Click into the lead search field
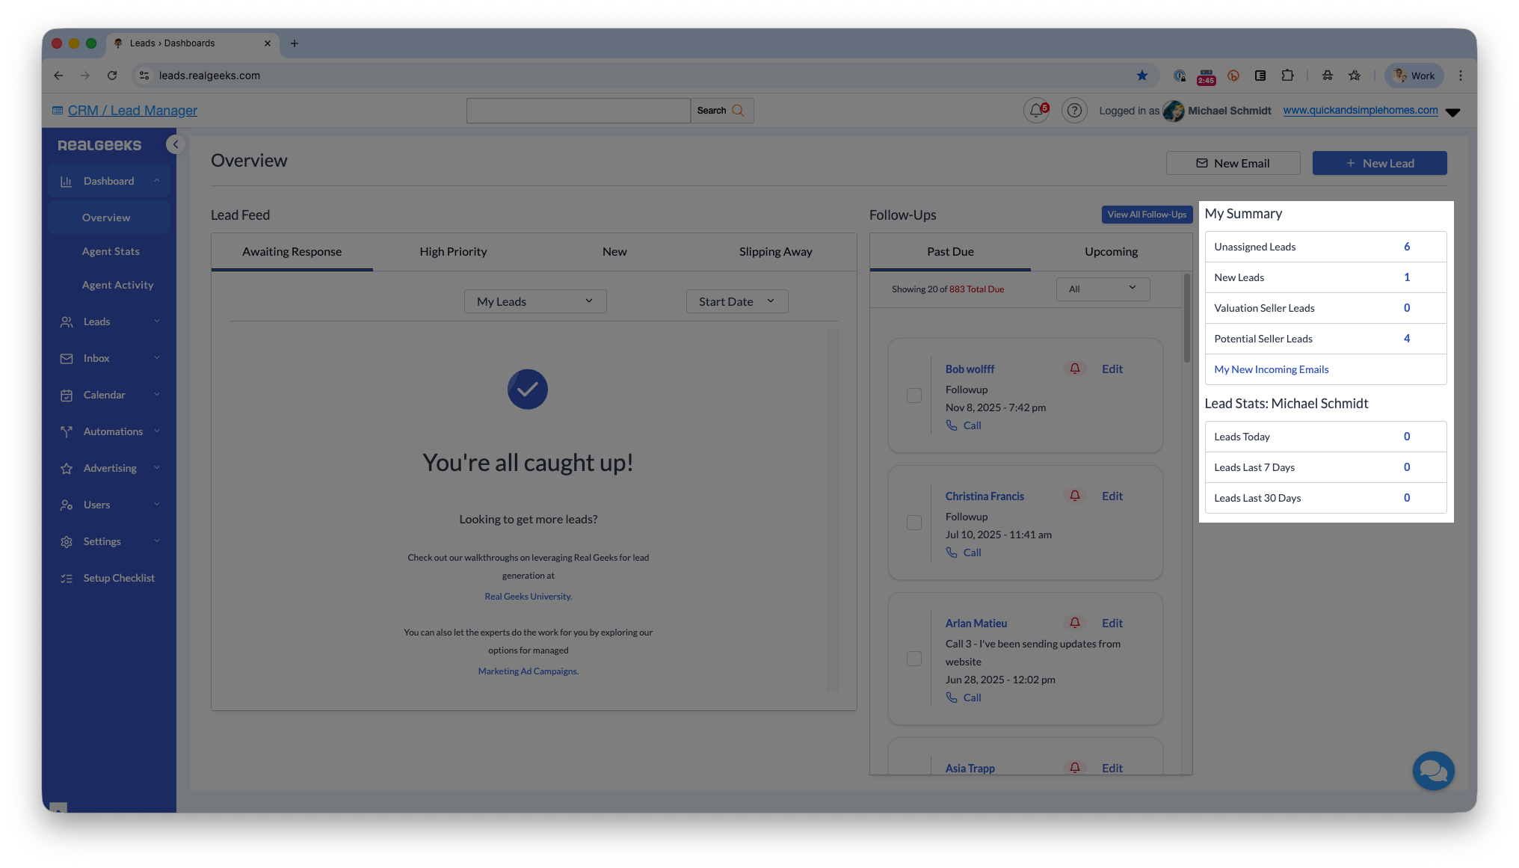 578,111
